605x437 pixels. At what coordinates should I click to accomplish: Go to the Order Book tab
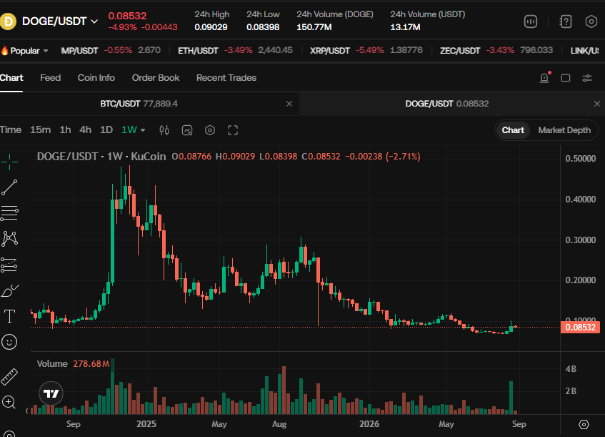click(156, 78)
